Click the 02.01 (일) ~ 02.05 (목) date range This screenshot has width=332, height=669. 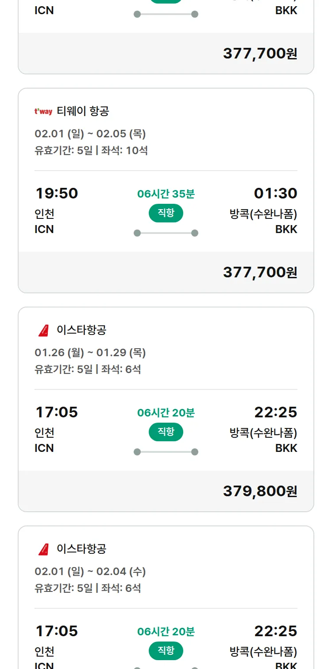90,133
